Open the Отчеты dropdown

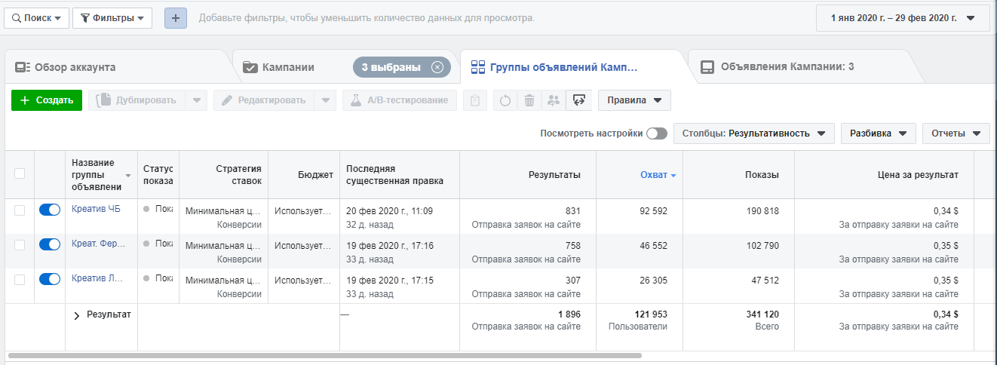(956, 133)
